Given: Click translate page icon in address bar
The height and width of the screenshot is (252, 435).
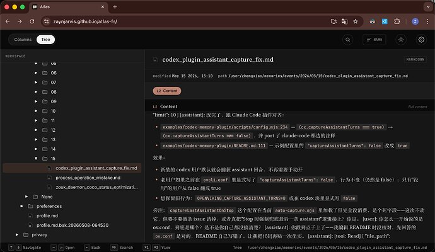Looking at the screenshot, I should pyautogui.click(x=344, y=21).
